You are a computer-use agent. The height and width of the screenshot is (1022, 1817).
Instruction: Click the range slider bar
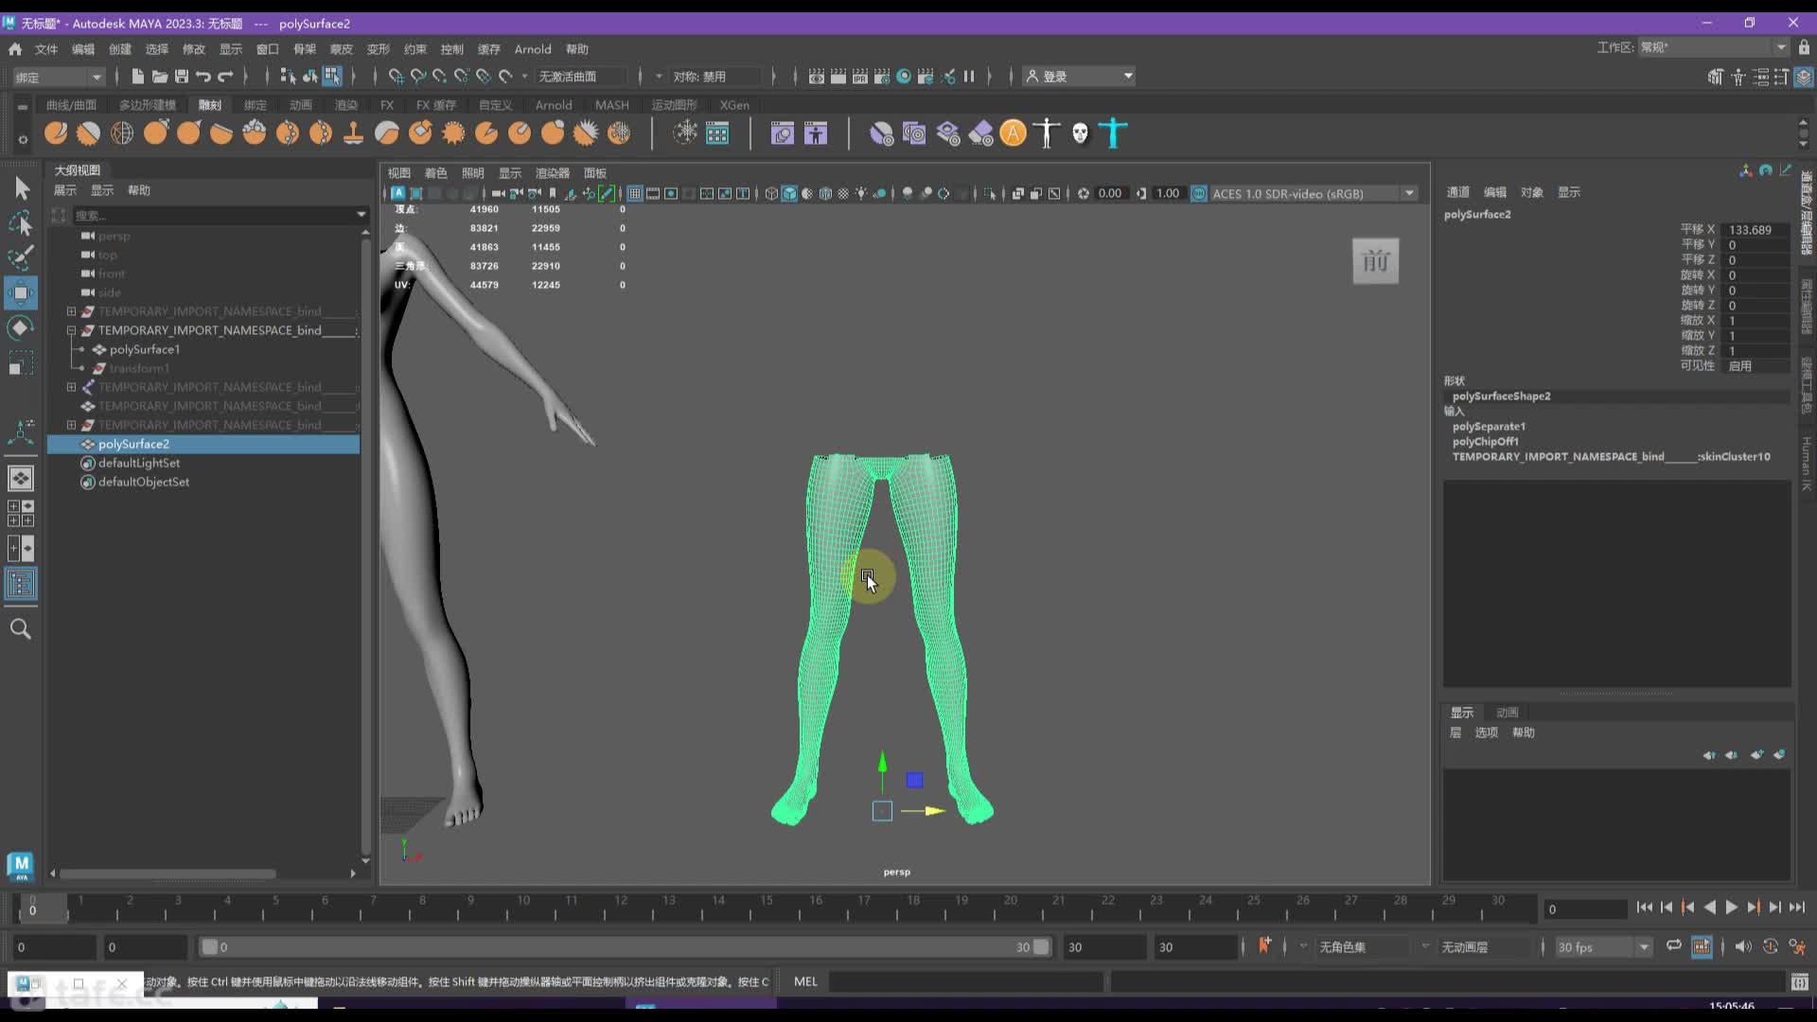(625, 946)
